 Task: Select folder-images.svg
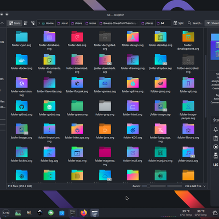coord(21,131)
